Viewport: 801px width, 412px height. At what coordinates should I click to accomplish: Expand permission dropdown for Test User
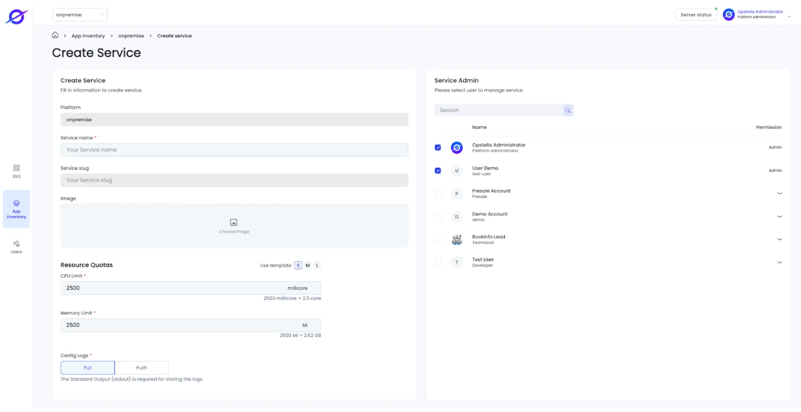point(779,262)
